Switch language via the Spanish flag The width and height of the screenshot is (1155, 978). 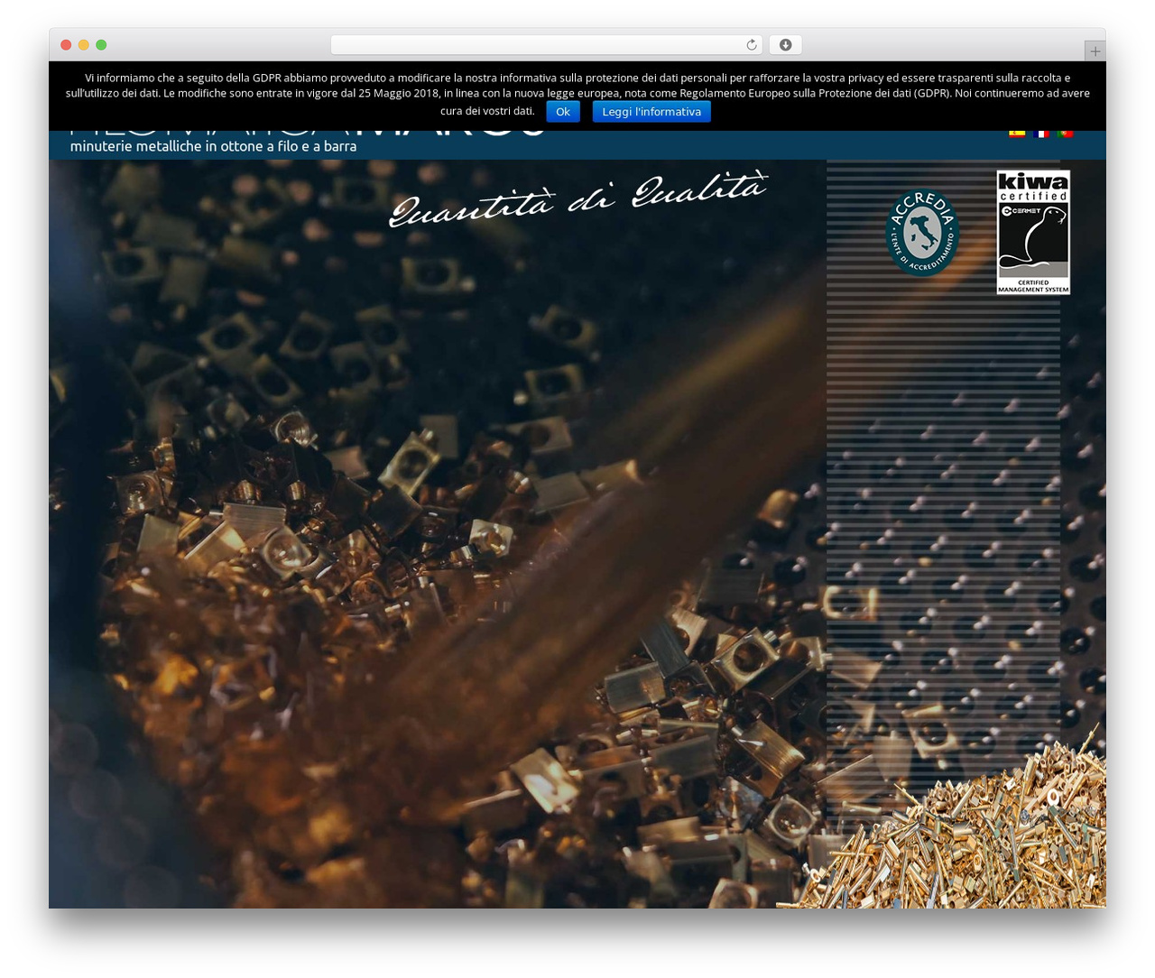tap(1017, 134)
